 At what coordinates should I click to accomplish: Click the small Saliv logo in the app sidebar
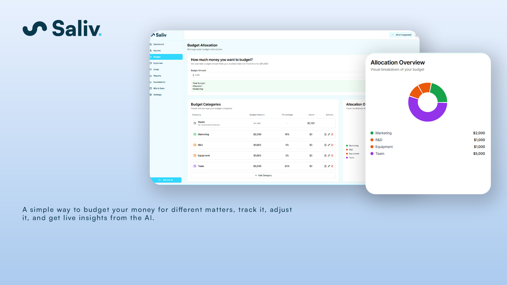(159, 35)
